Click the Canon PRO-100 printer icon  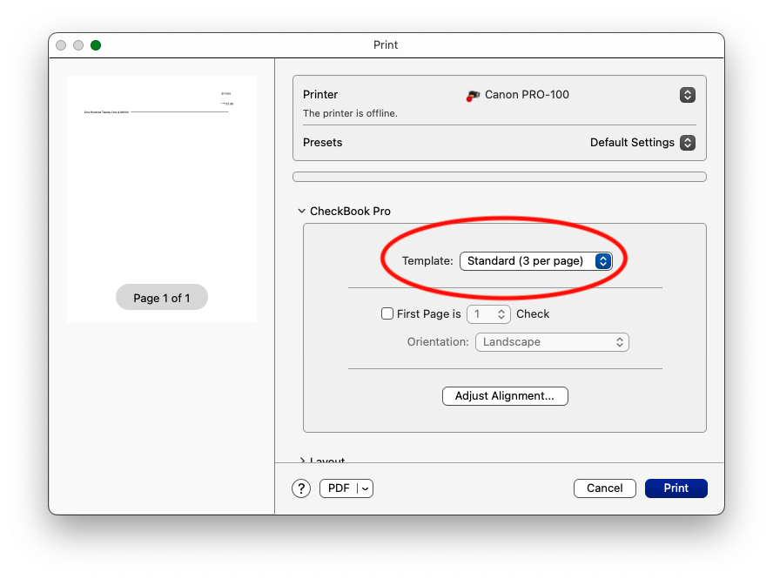473,95
